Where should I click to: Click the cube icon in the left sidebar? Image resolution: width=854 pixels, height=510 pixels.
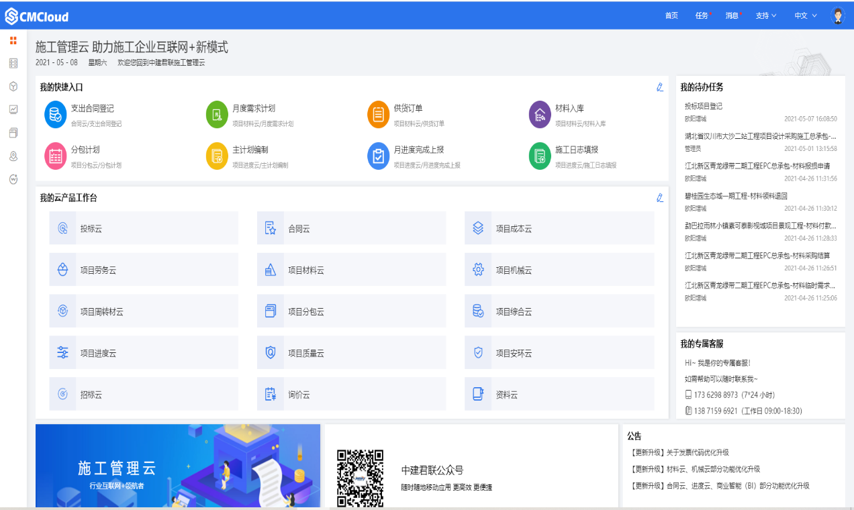click(x=13, y=87)
